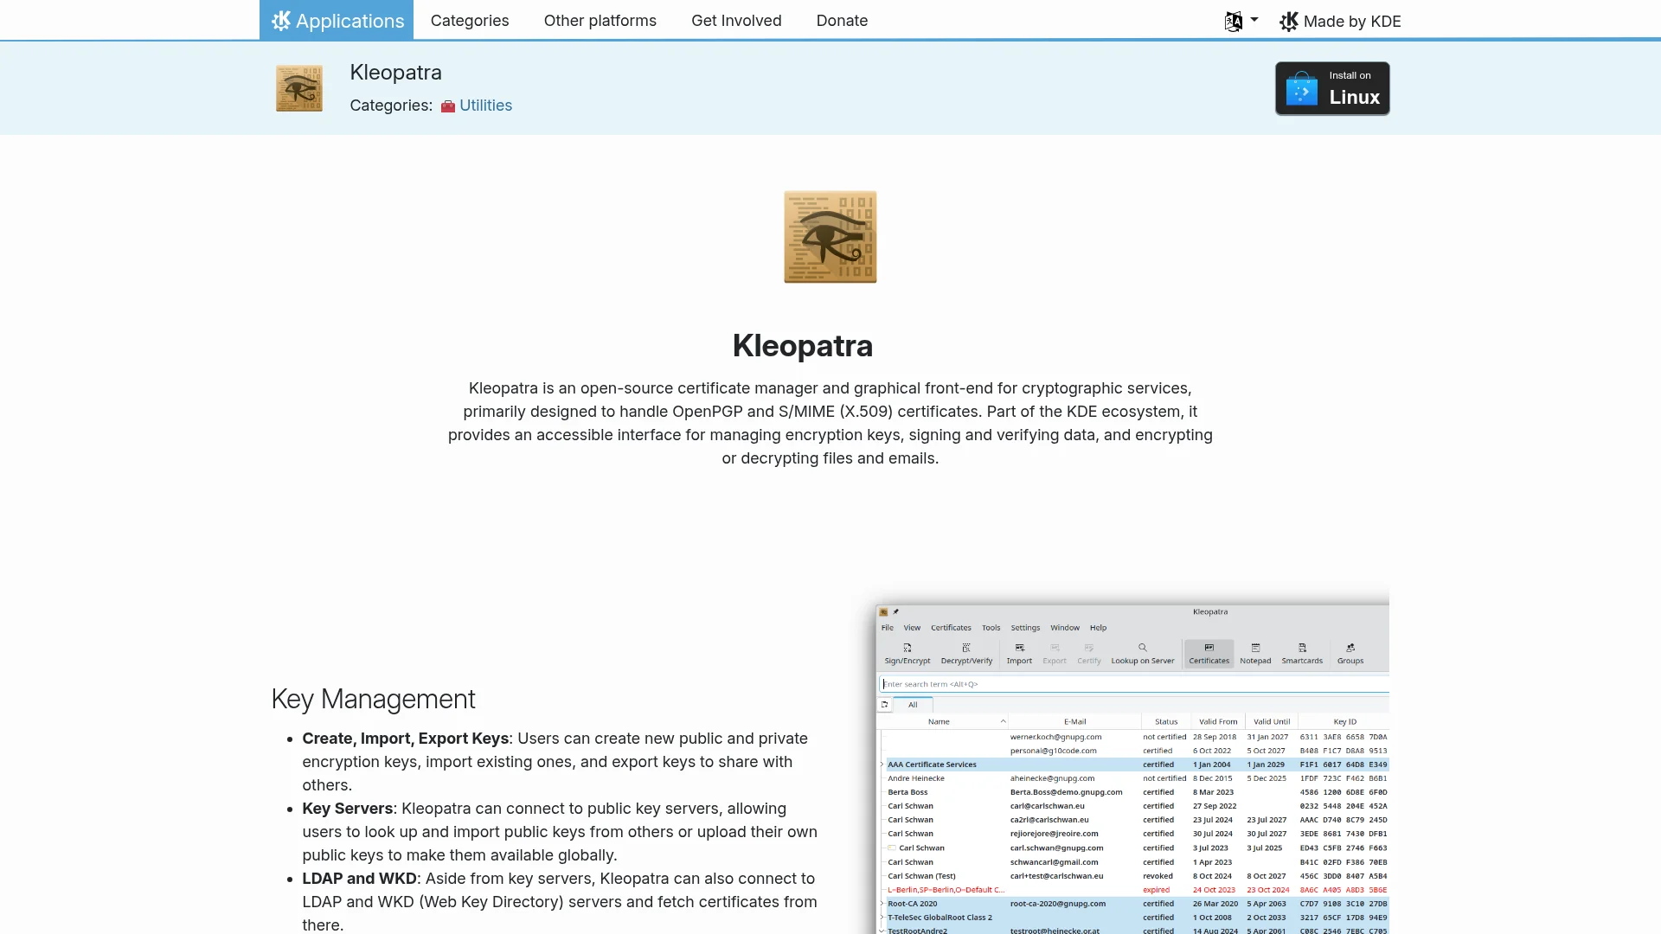Open the Categories navigation link
The width and height of the screenshot is (1661, 934).
pos(470,21)
